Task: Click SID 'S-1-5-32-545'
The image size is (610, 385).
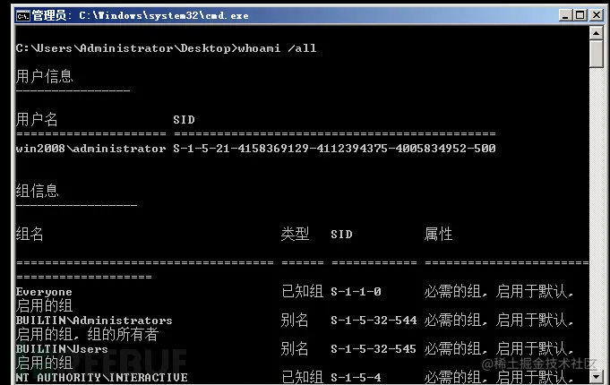Action: [374, 349]
